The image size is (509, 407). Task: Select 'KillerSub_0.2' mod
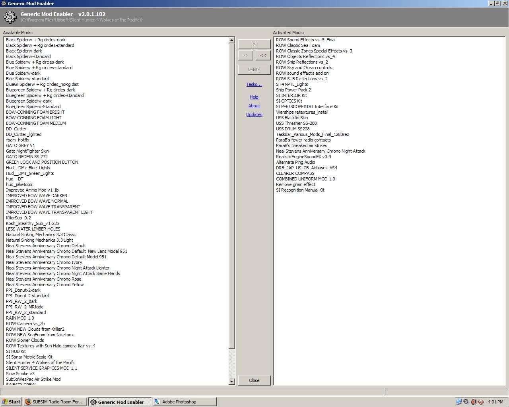pos(18,218)
